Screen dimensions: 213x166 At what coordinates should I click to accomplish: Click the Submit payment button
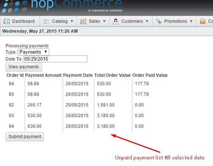25,137
